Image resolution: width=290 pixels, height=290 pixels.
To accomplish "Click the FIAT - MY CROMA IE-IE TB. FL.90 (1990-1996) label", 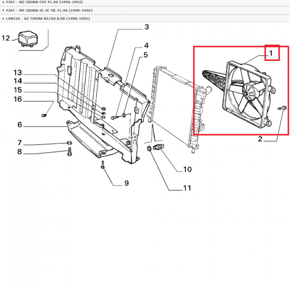I will [49, 10].
